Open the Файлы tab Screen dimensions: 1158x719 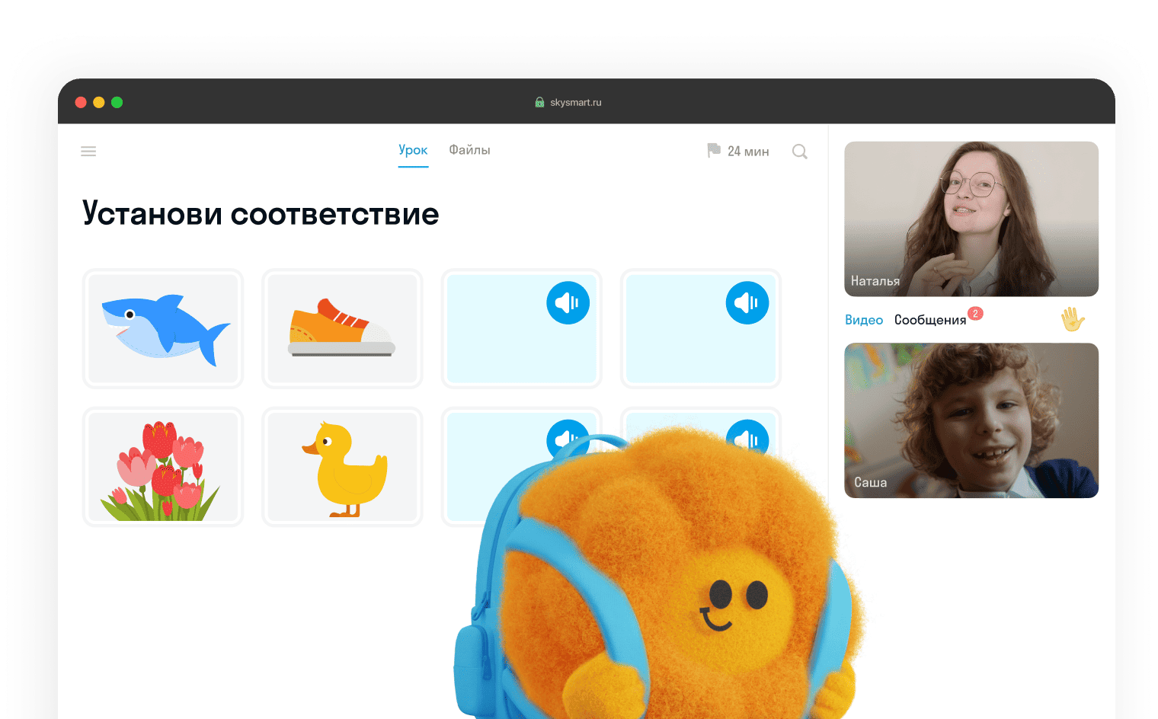469,150
